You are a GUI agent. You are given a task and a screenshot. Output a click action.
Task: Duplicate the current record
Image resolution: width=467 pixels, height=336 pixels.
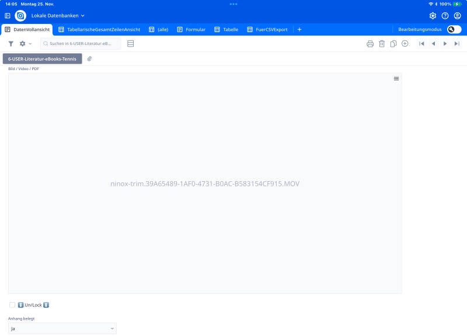393,44
